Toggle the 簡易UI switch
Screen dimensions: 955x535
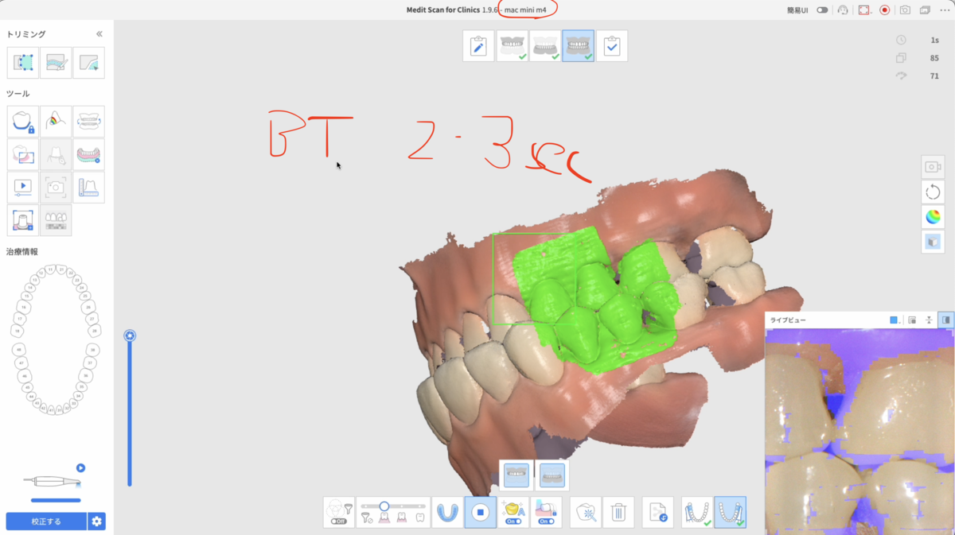tap(822, 10)
